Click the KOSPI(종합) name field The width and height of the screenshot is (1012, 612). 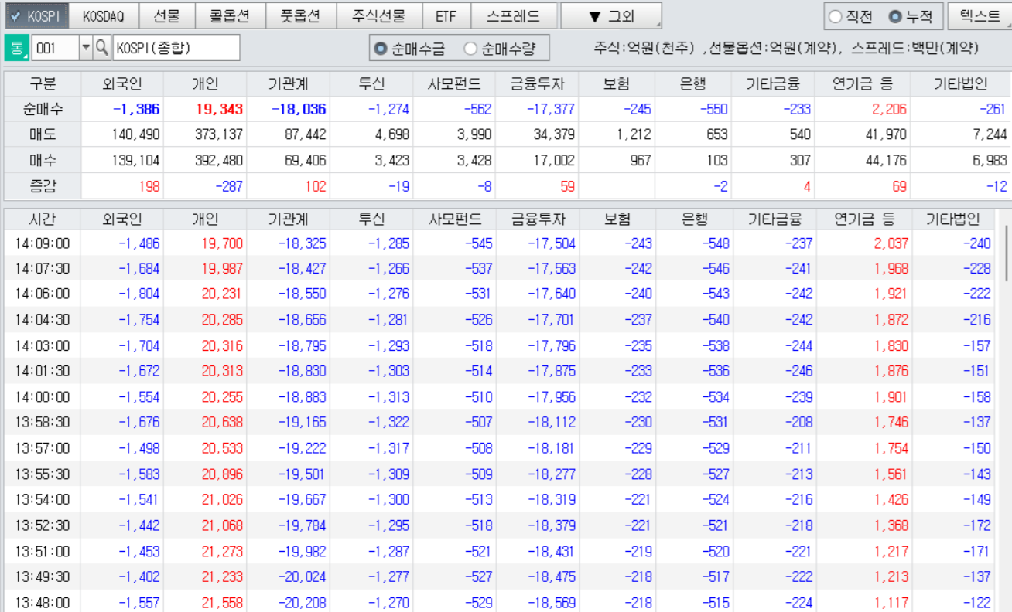(176, 48)
